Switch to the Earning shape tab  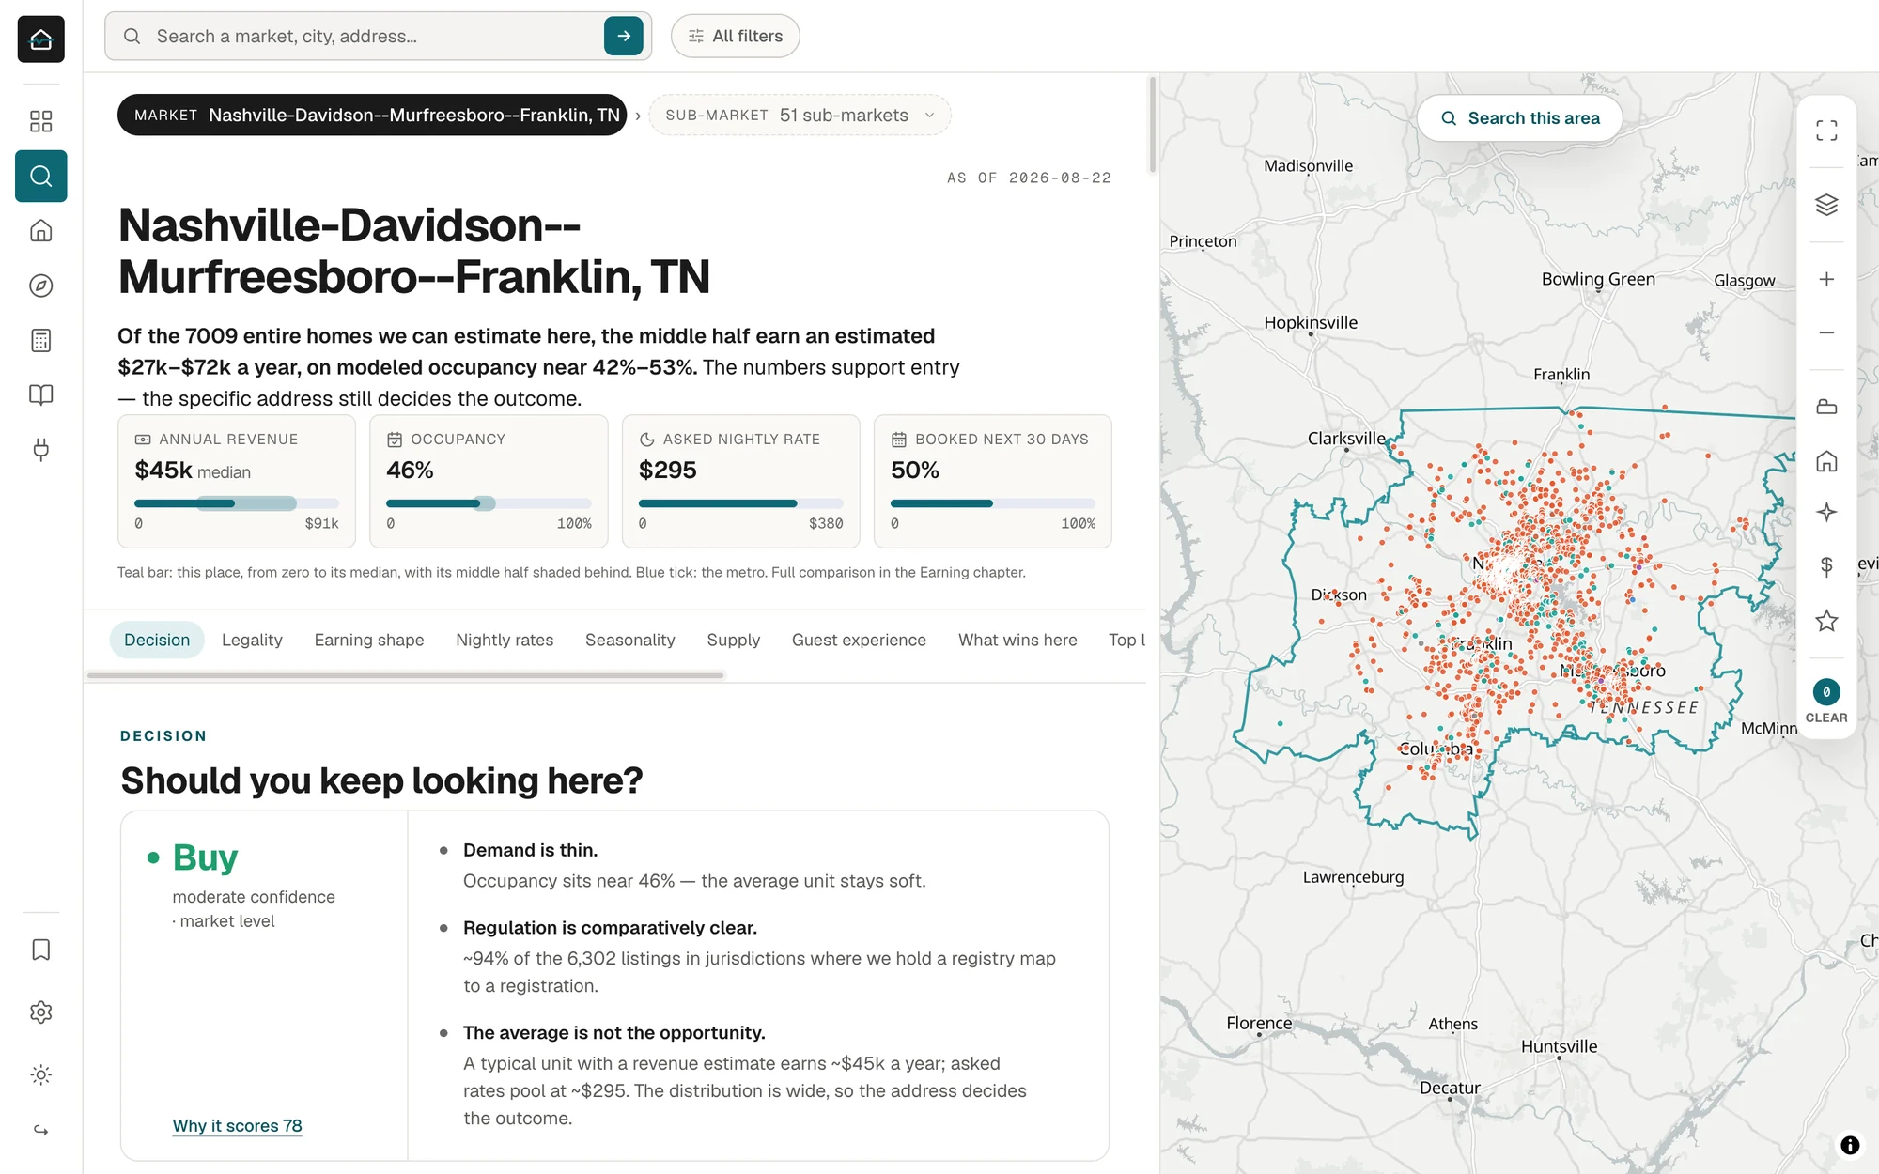(369, 640)
